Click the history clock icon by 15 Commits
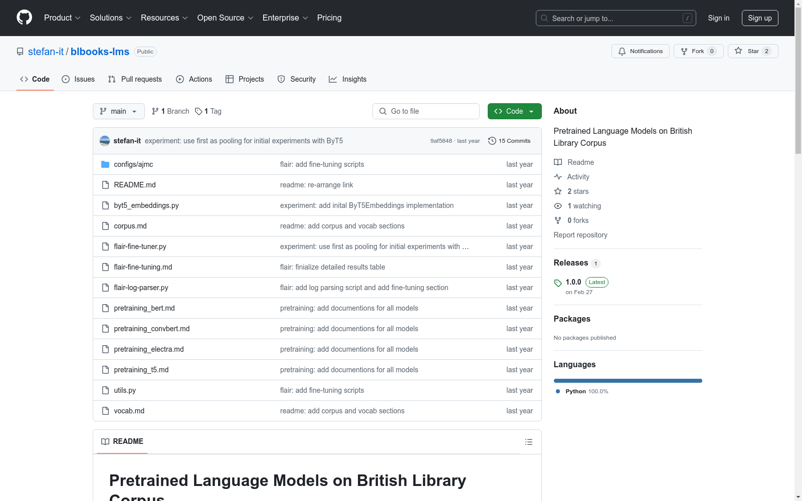This screenshot has width=802, height=501. pyautogui.click(x=492, y=141)
